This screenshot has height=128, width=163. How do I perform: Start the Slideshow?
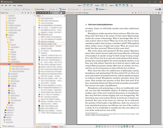point(100,9)
